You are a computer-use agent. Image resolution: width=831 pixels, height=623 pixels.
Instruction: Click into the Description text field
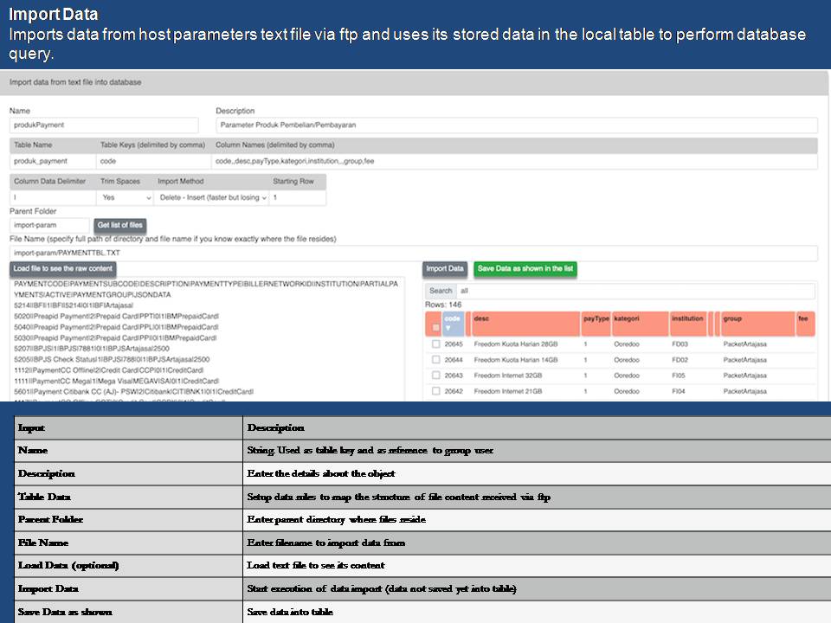point(515,125)
